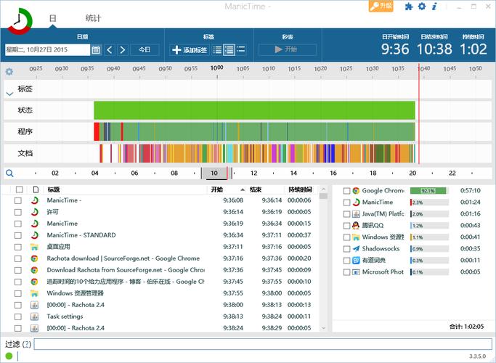Check the ManicTime - STANDARD row checkbox

pyautogui.click(x=18, y=235)
